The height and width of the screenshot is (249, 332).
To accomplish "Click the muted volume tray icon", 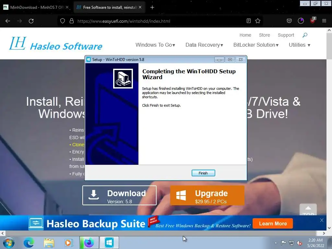I will (299, 243).
